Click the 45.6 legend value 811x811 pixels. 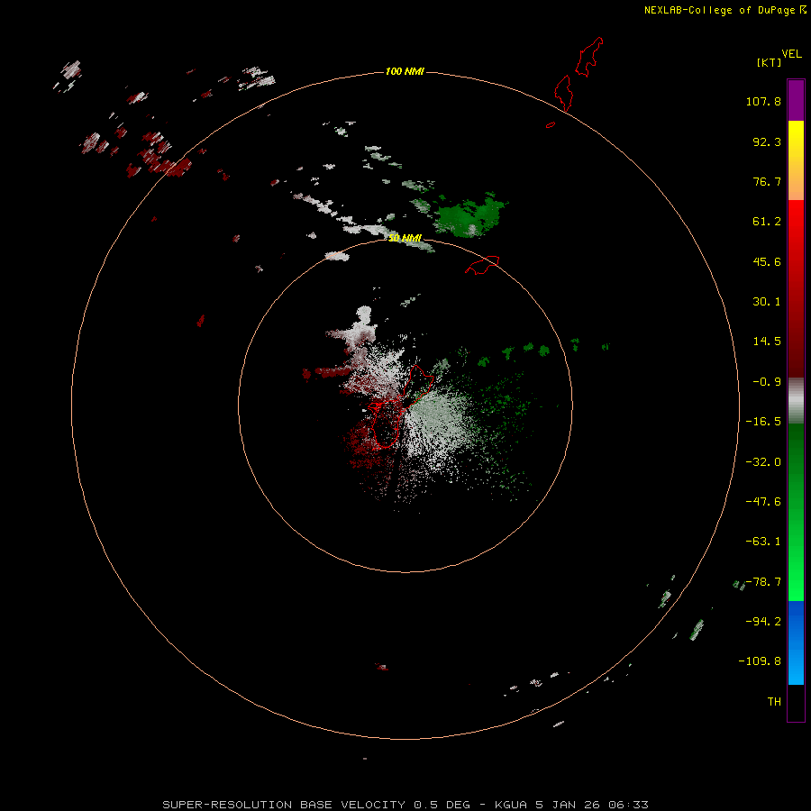point(767,261)
